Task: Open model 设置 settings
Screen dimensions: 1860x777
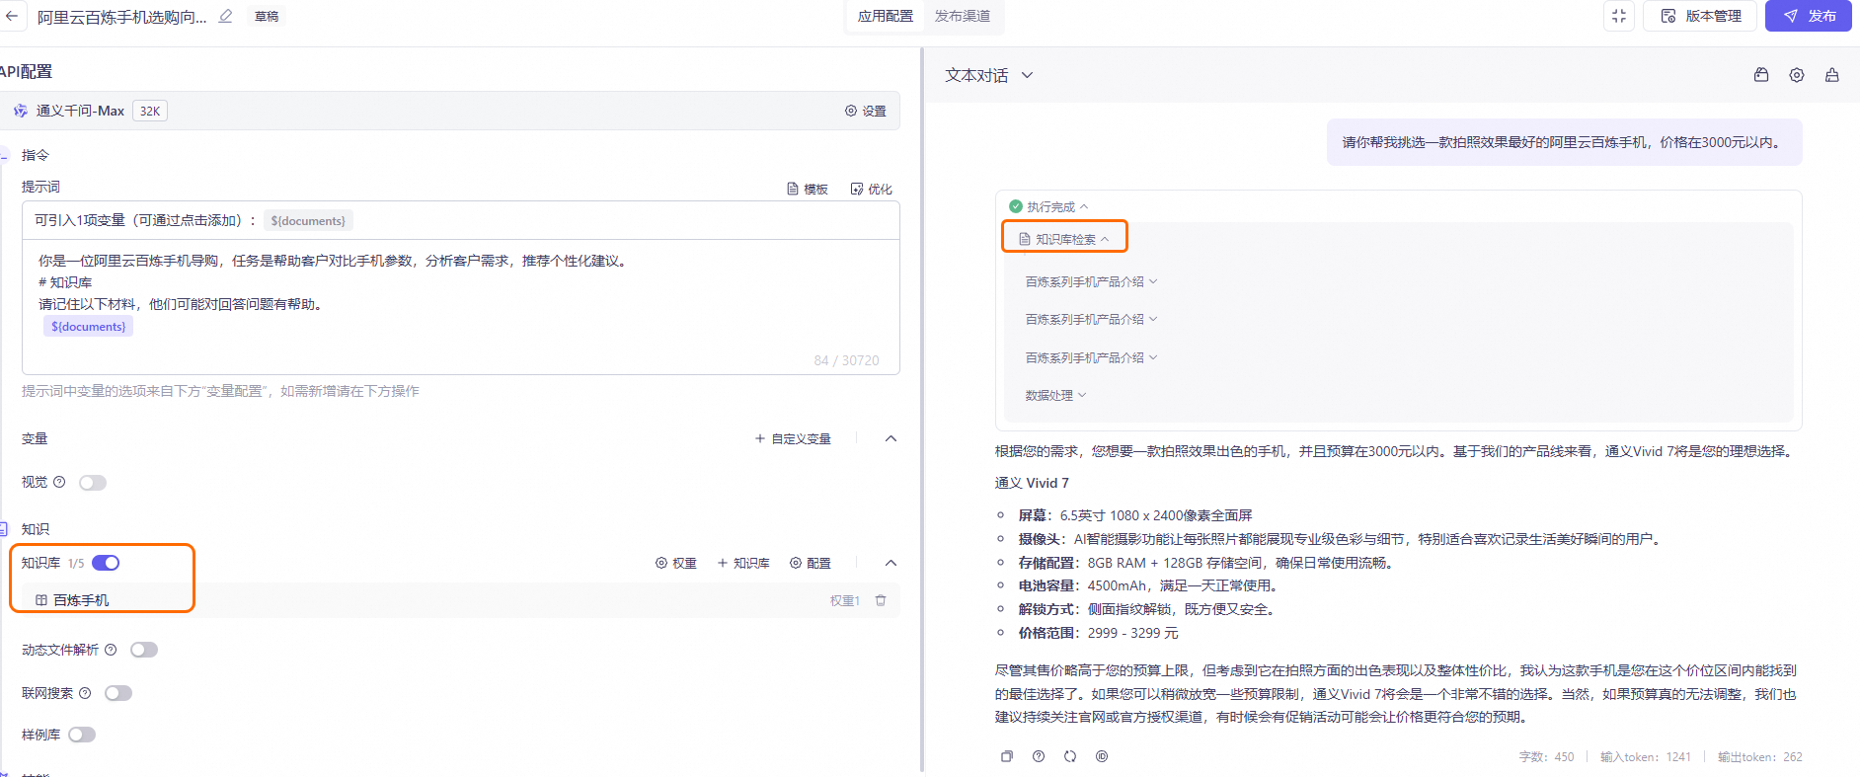Action: pos(866,111)
